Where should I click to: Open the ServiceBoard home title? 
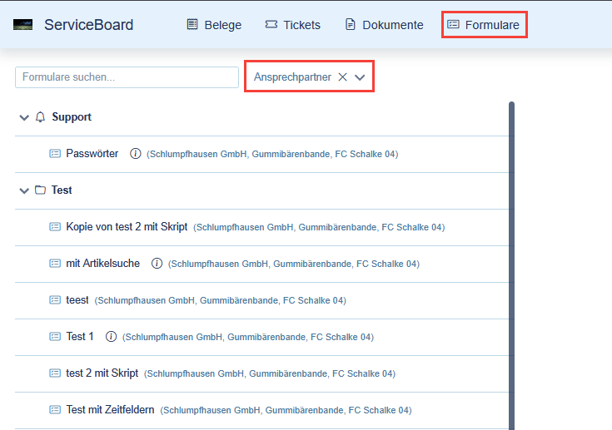point(88,25)
